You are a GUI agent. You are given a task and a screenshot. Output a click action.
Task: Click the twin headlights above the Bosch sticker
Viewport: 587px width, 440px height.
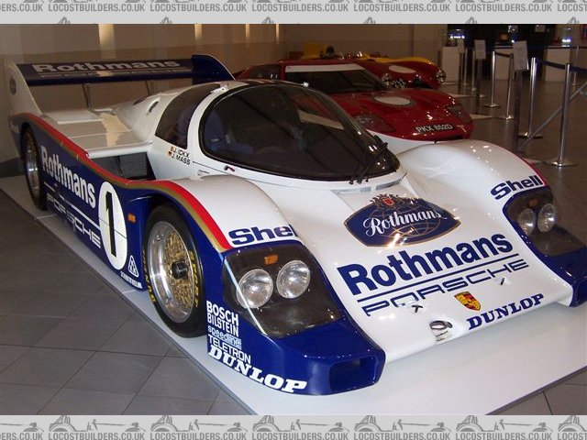point(273,284)
